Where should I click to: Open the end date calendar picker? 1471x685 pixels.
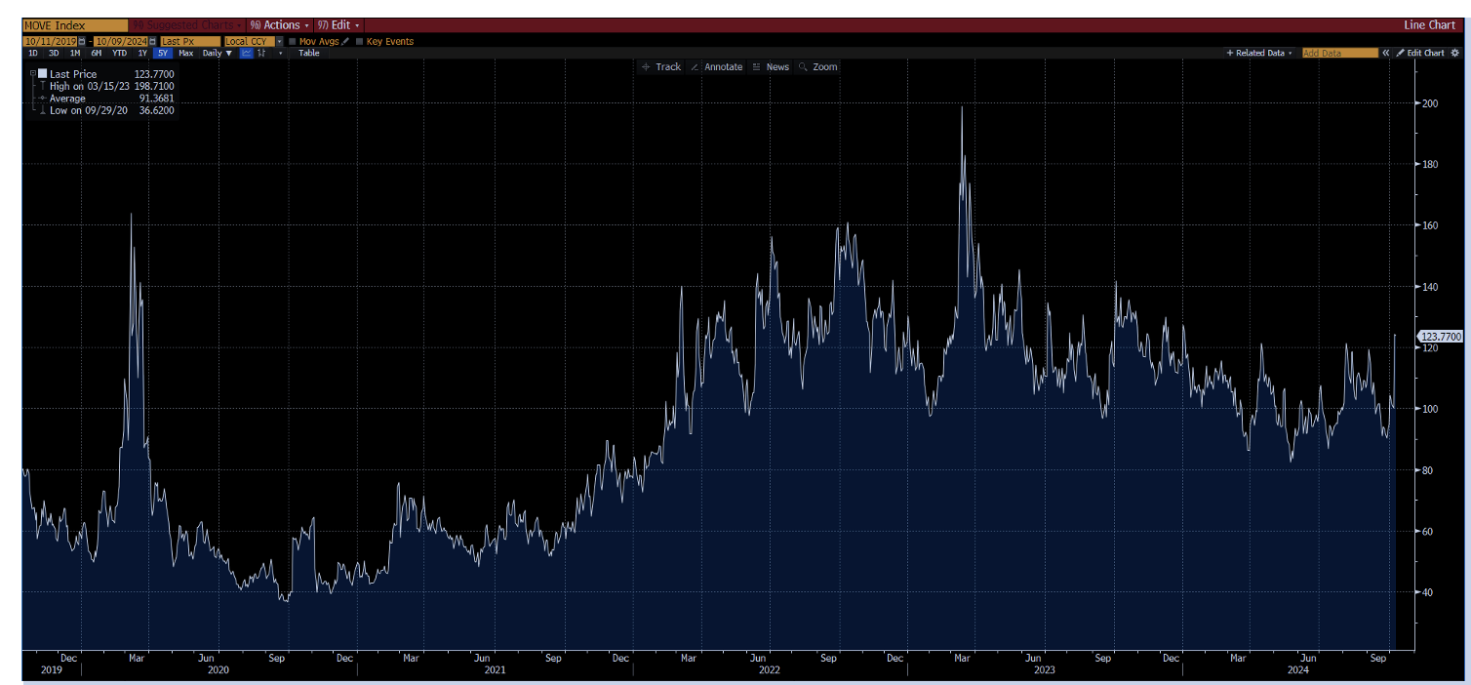point(154,41)
